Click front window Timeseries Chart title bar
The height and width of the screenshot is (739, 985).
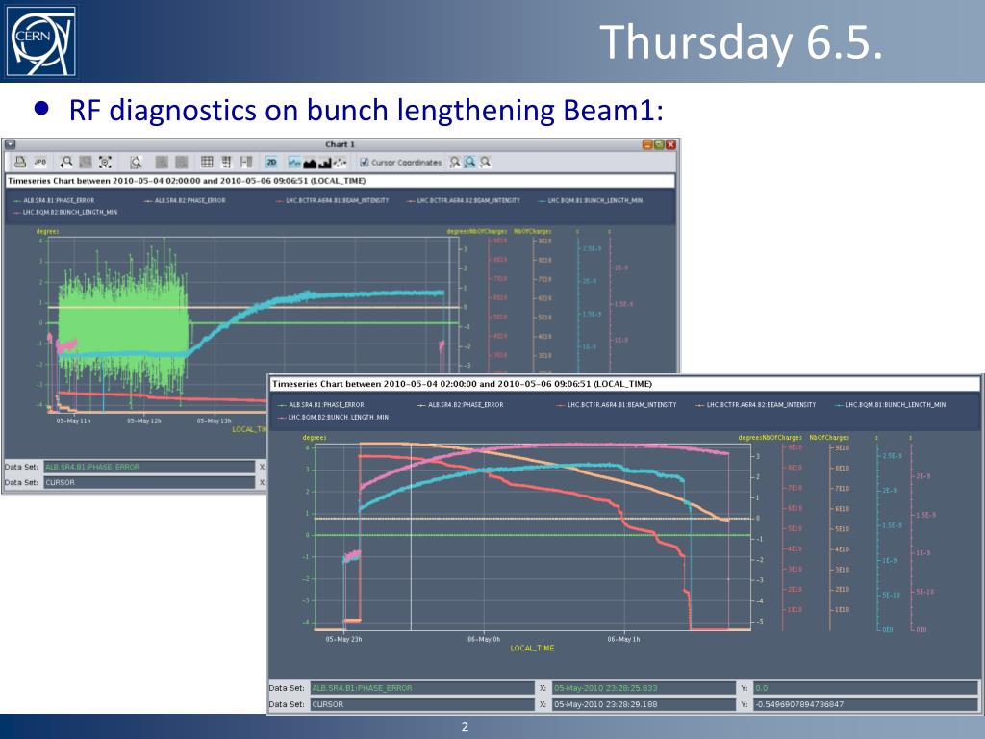[x=624, y=384]
